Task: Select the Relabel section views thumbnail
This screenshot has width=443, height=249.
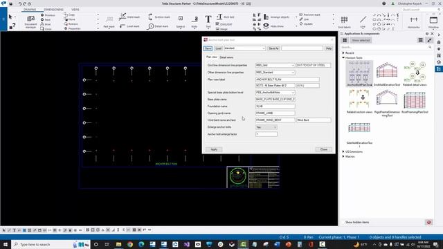Action: click(359, 101)
